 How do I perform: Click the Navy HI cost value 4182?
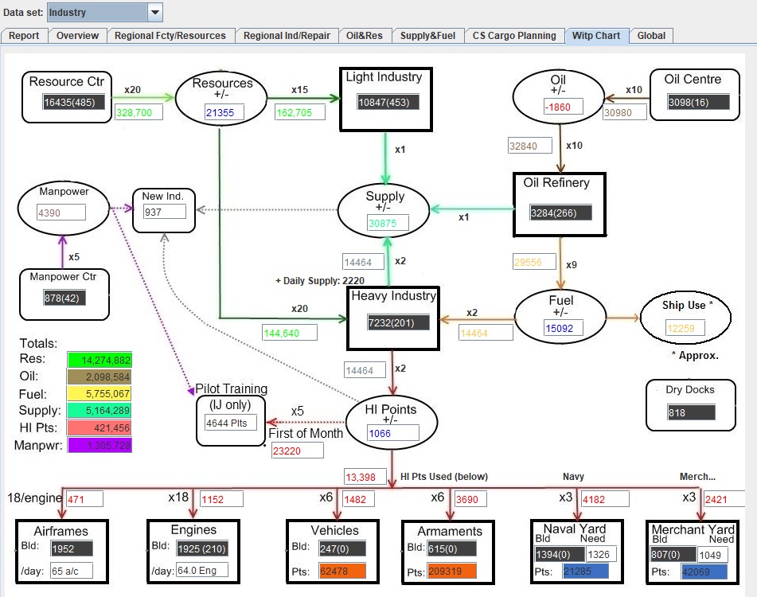tap(605, 499)
